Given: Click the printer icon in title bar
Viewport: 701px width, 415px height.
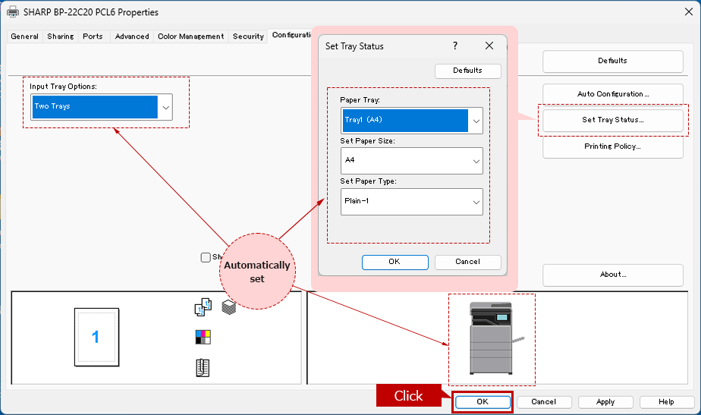Looking at the screenshot, I should point(13,12).
